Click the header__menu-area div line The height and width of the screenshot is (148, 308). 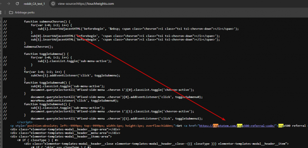pyautogui.click(x=65, y=133)
